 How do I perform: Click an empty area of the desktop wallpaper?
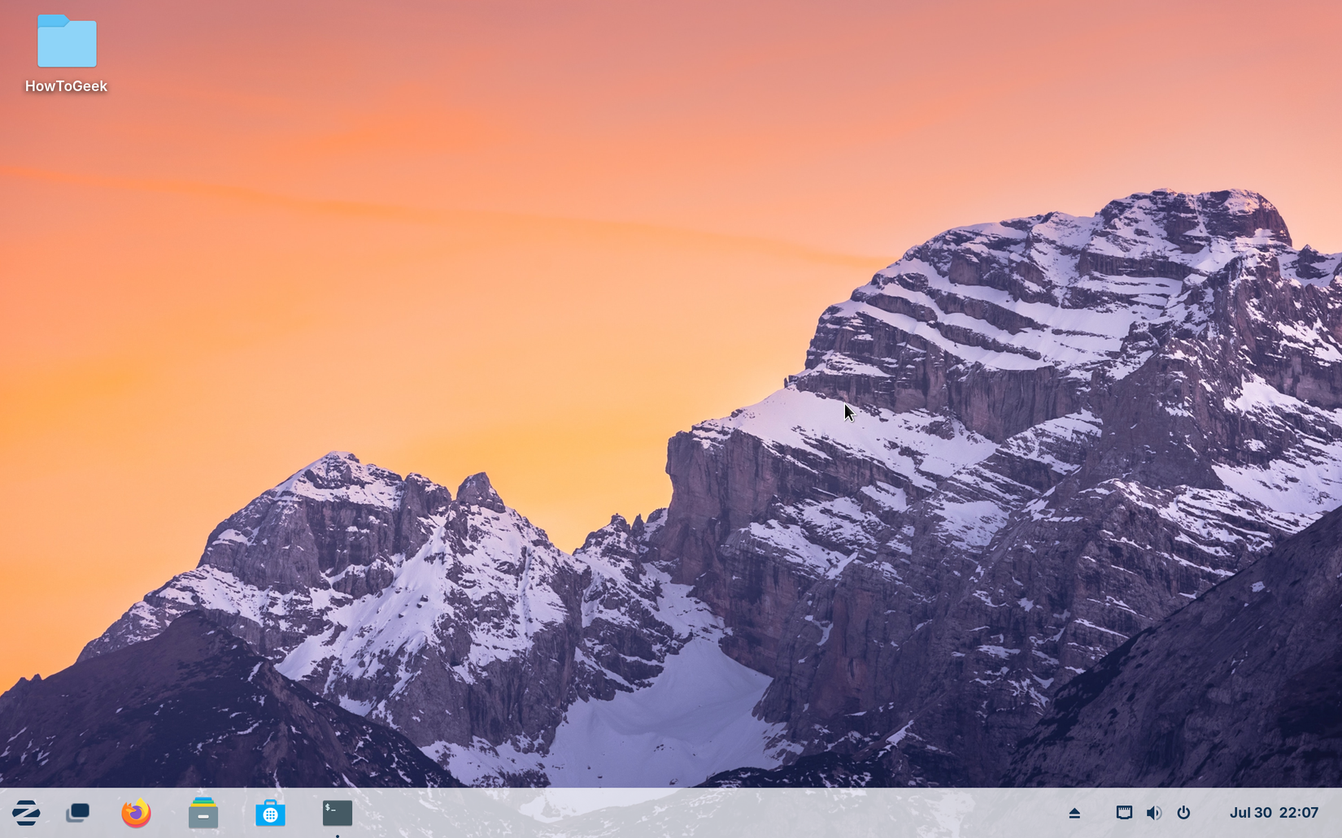[569, 325]
